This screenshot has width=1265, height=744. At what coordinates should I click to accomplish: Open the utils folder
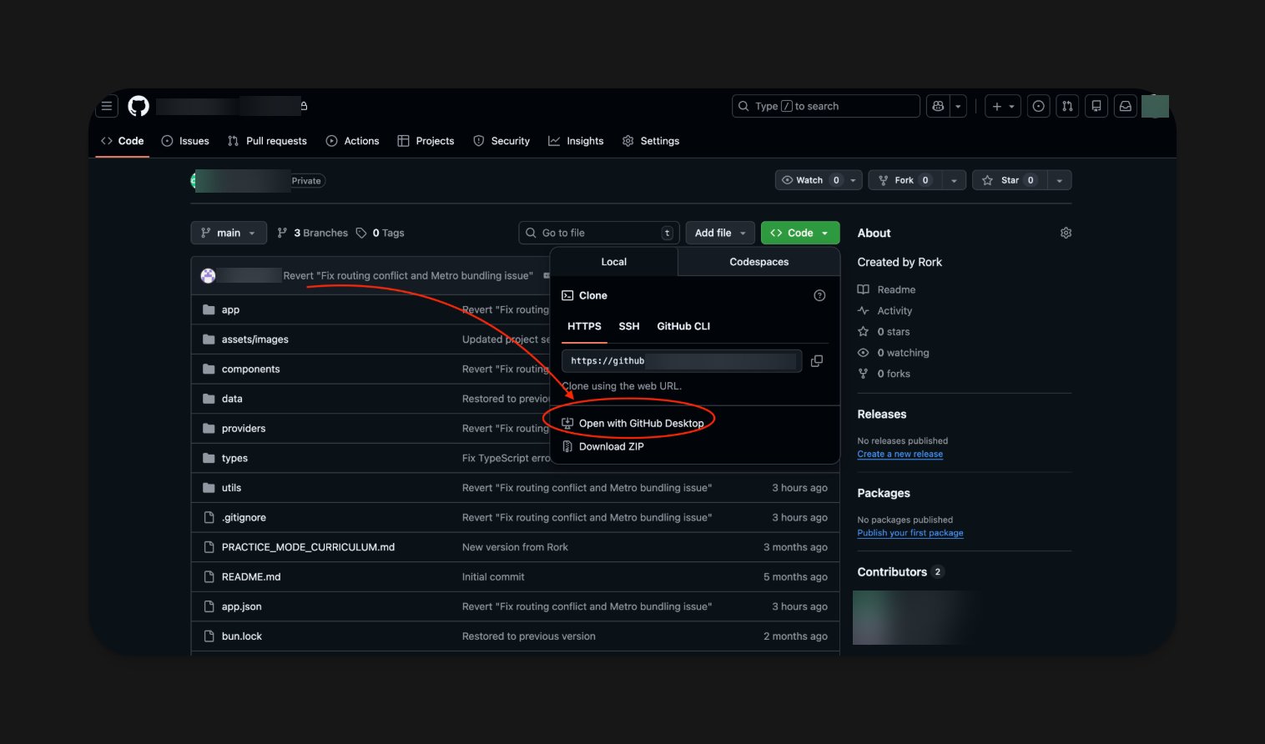pyautogui.click(x=231, y=488)
